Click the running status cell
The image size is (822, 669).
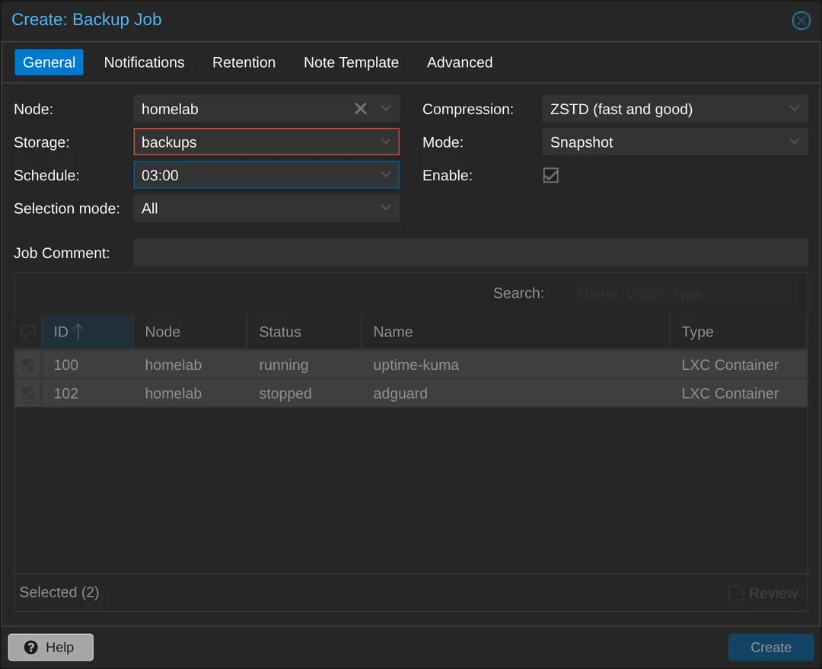click(x=304, y=365)
